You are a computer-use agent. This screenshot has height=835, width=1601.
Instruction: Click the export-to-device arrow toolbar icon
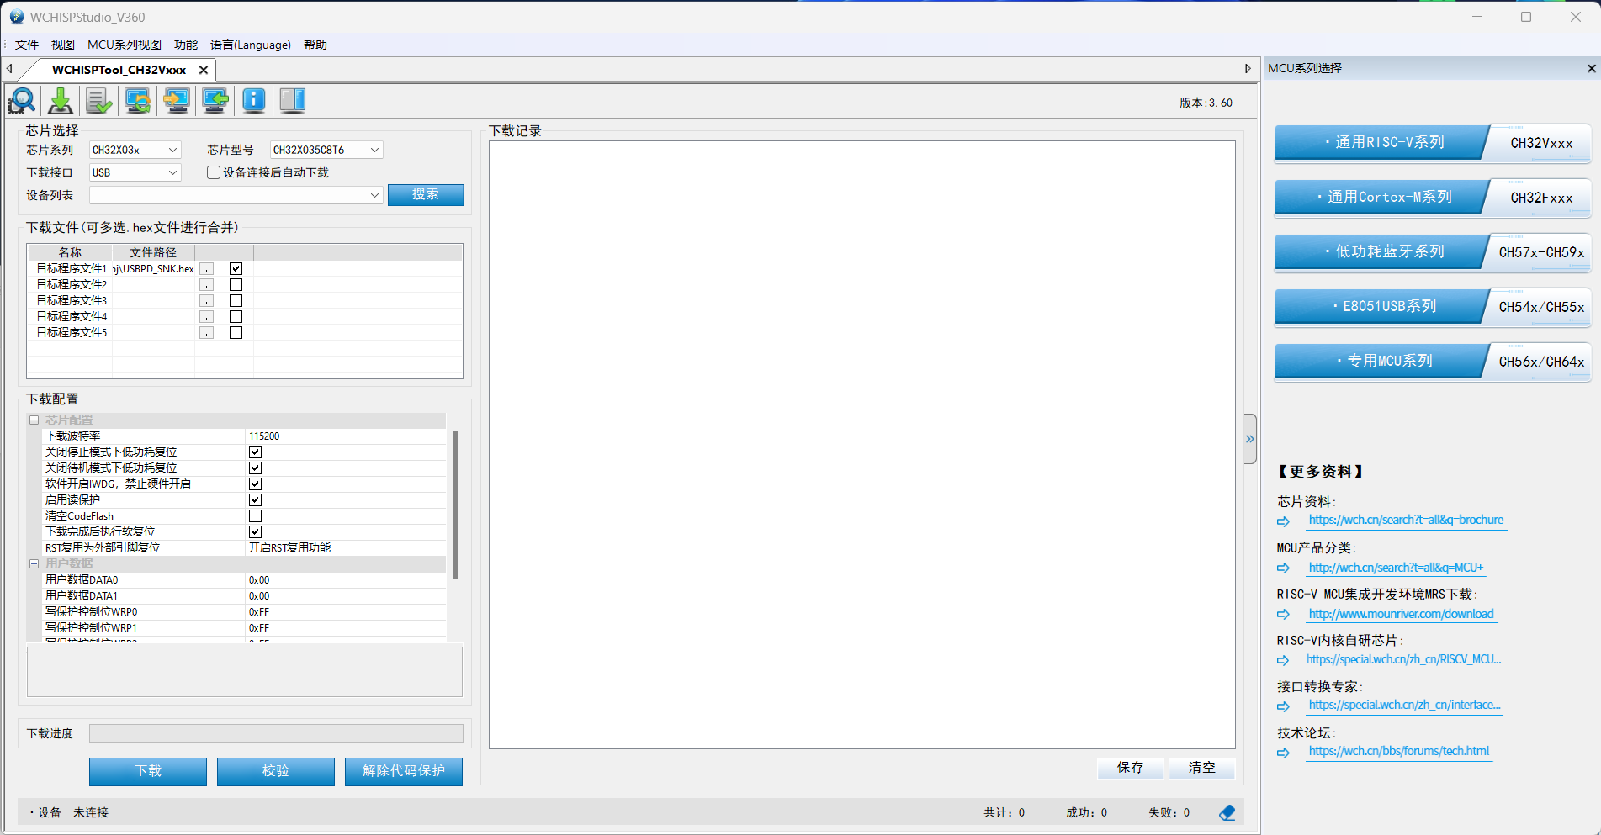click(x=176, y=101)
